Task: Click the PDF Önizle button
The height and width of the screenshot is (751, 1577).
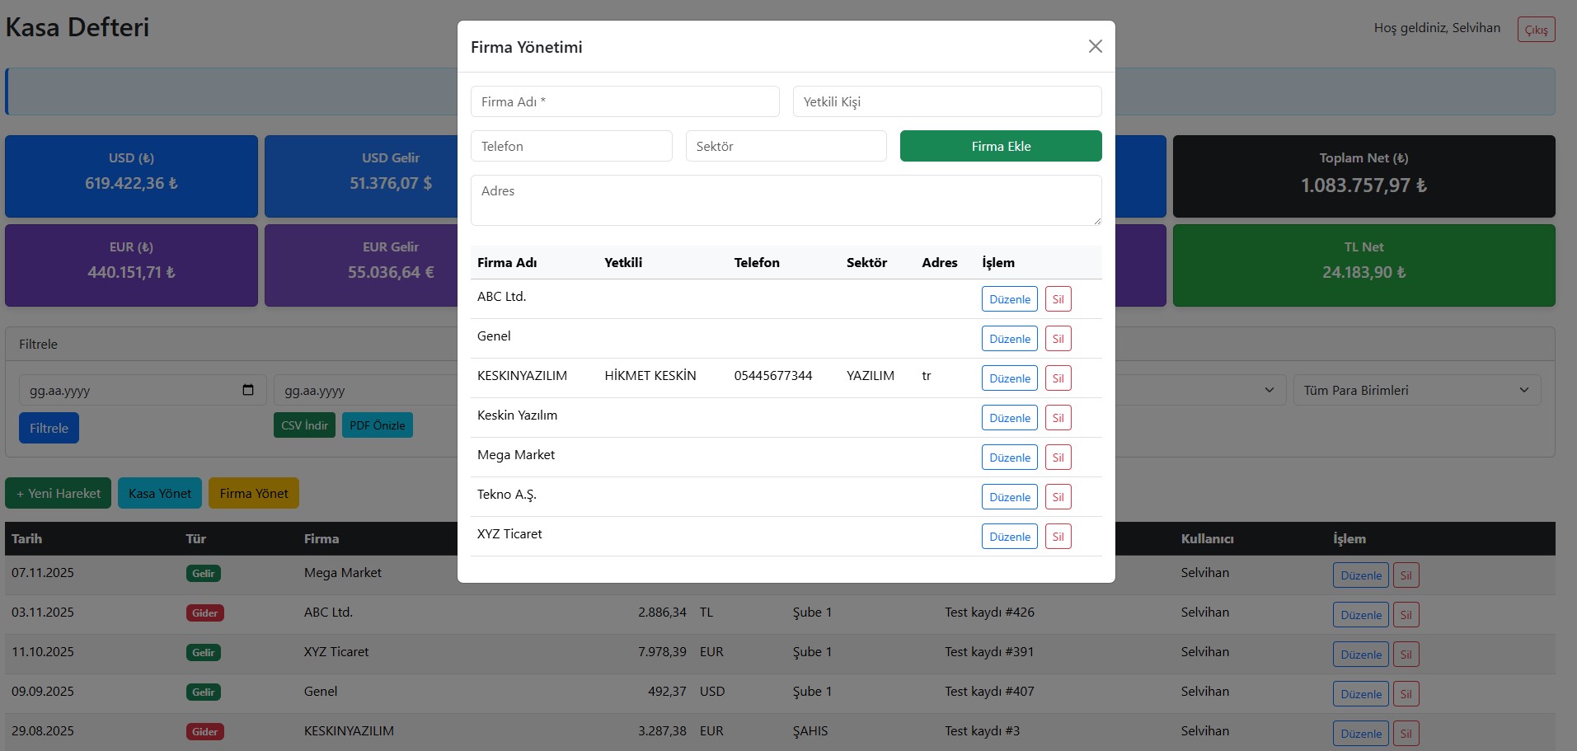Action: (377, 425)
